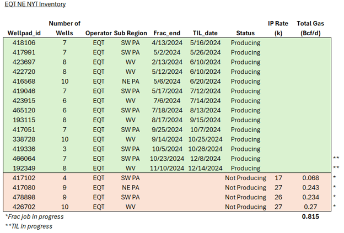Select wellpad id 426702
344x233 pixels.
(24, 207)
